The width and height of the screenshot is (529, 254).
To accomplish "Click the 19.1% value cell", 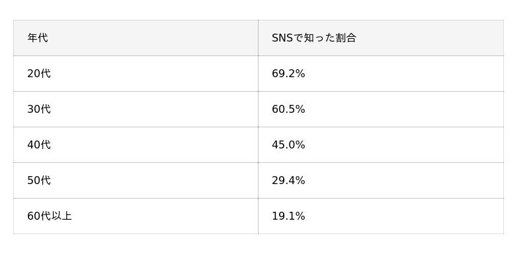I will pos(381,216).
